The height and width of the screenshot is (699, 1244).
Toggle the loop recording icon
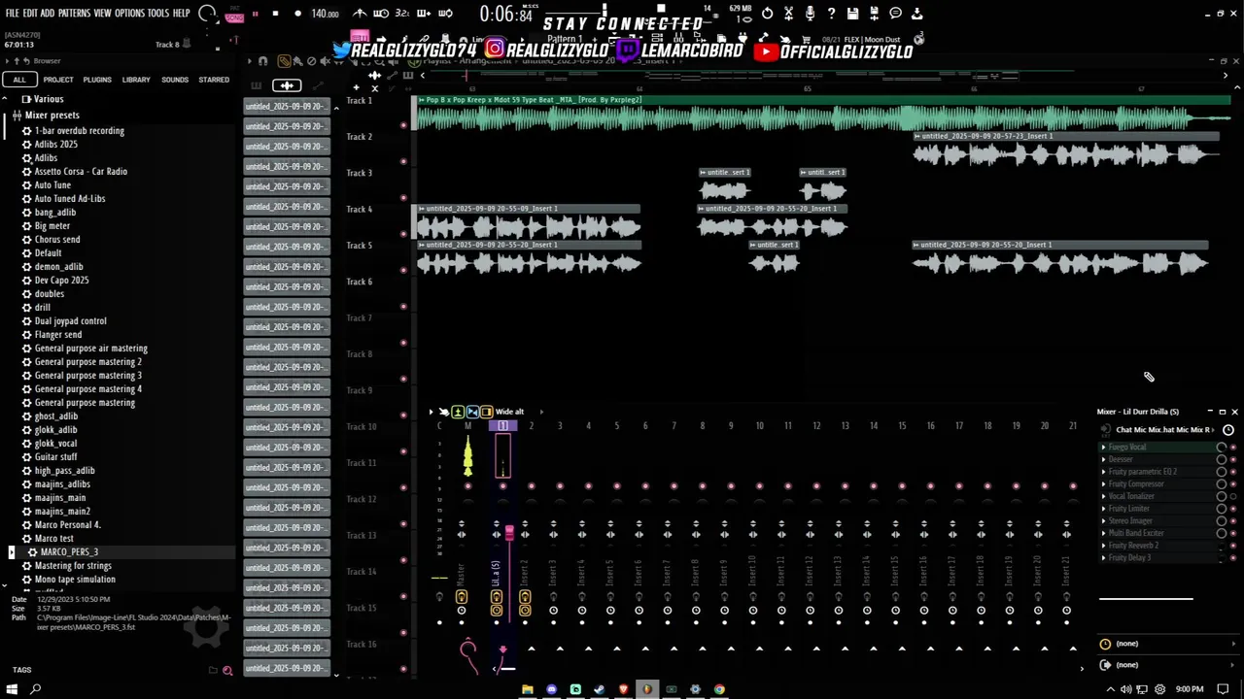click(445, 14)
